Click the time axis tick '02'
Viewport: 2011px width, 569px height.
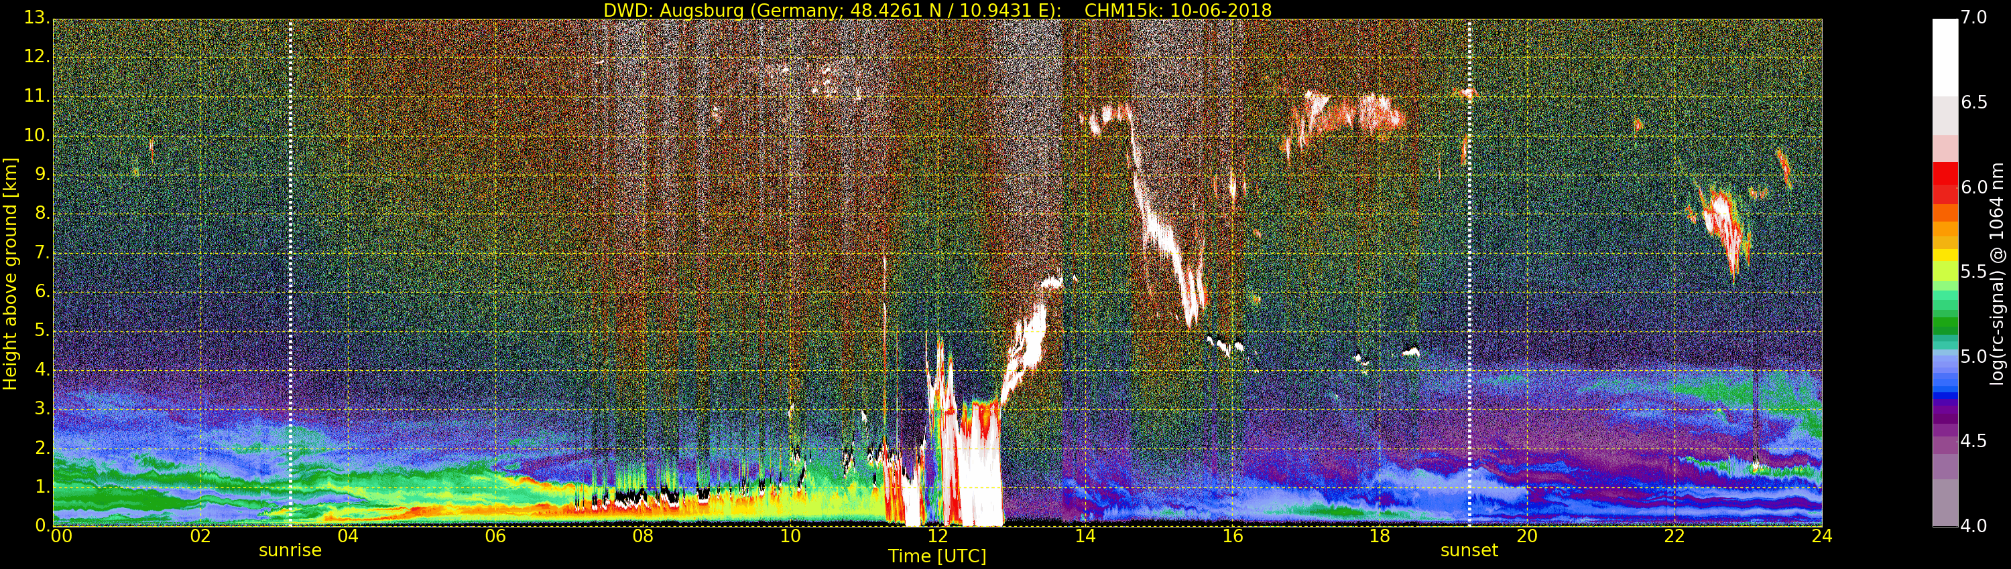[x=200, y=536]
